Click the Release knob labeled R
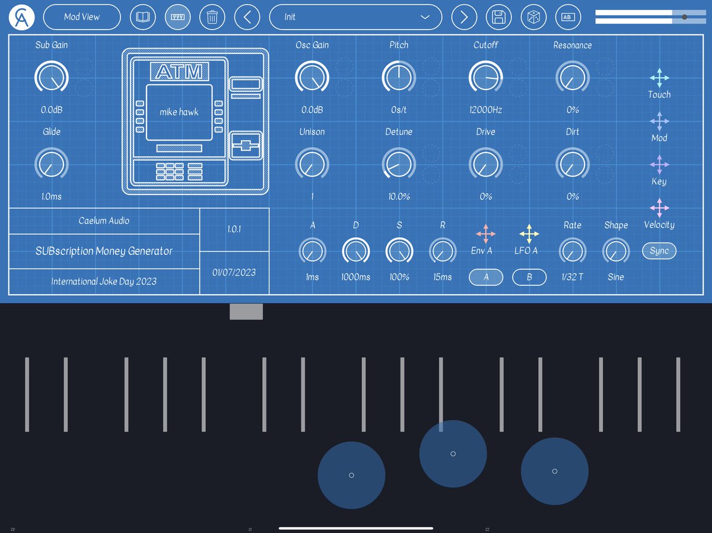The image size is (712, 533). pyautogui.click(x=443, y=251)
